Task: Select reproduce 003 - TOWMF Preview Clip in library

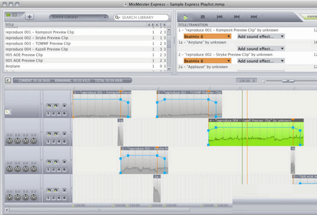Action: [x=37, y=43]
